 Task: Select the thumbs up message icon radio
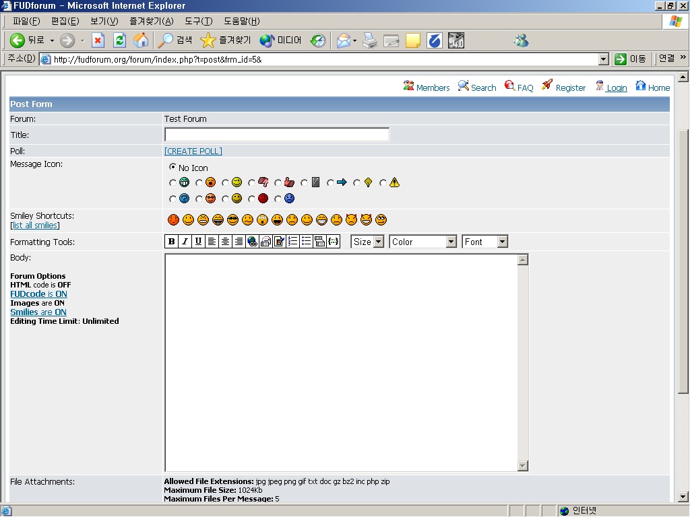[x=278, y=182]
